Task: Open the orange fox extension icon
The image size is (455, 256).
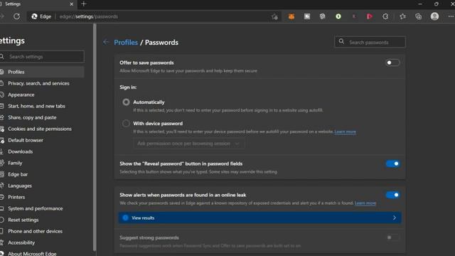Action: (291, 16)
